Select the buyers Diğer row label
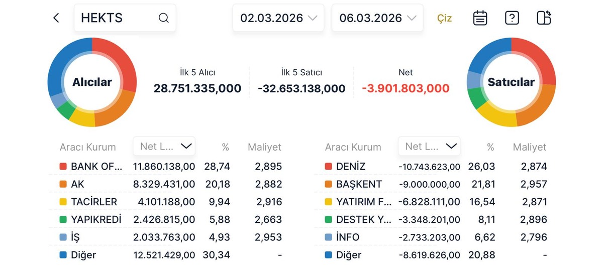Image resolution: width=603 pixels, height=278 pixels. pyautogui.click(x=83, y=255)
